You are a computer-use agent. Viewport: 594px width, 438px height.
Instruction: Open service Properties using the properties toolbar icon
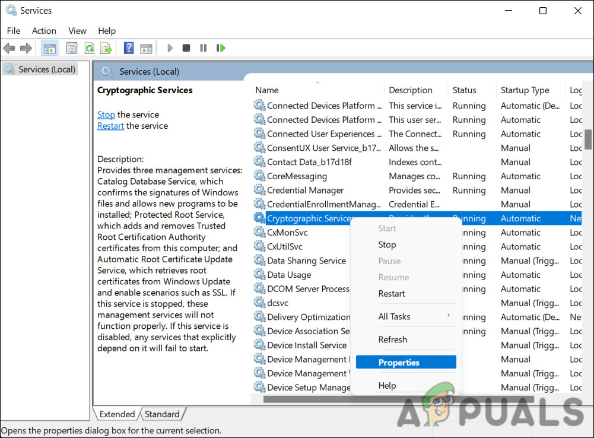71,47
